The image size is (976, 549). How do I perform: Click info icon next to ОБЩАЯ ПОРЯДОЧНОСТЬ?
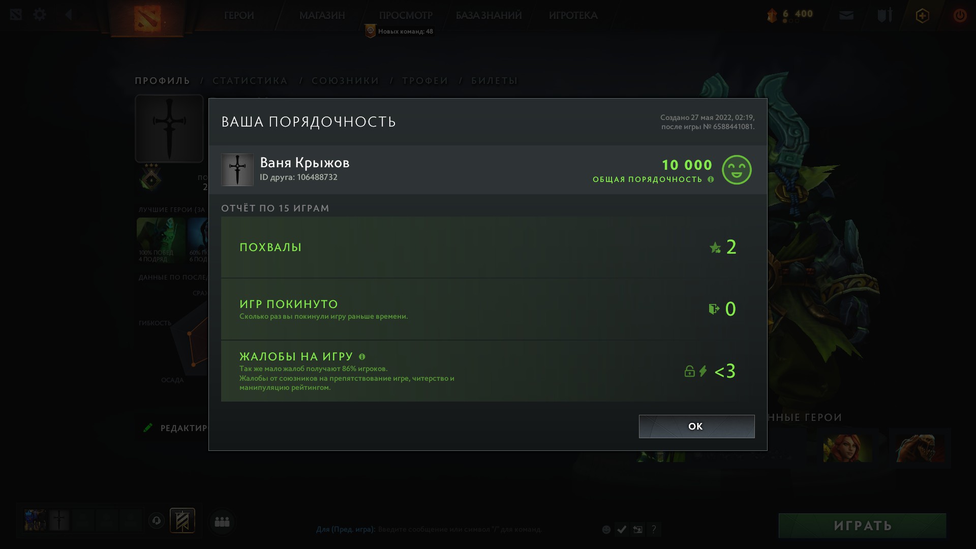711,179
